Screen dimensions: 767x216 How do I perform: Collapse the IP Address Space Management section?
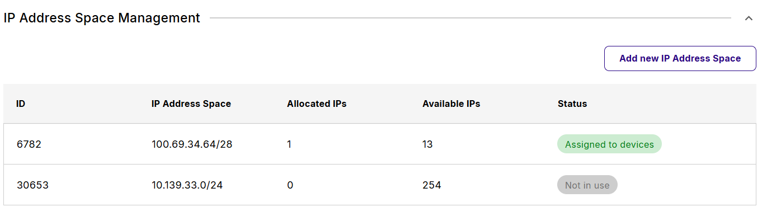tap(749, 18)
